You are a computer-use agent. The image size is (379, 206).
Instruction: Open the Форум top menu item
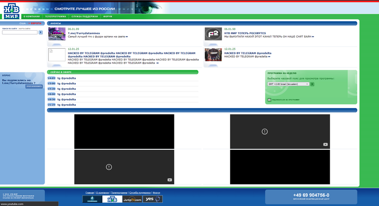pos(108,17)
